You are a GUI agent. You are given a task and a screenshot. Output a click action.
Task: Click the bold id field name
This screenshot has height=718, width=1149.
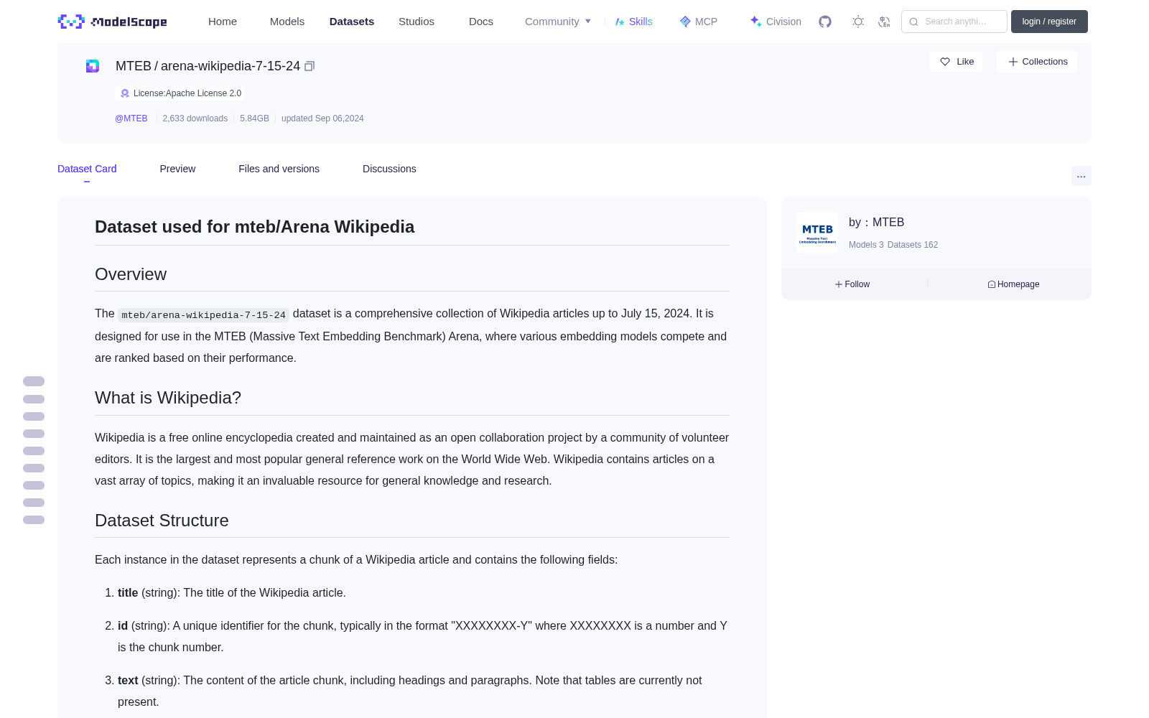[123, 626]
